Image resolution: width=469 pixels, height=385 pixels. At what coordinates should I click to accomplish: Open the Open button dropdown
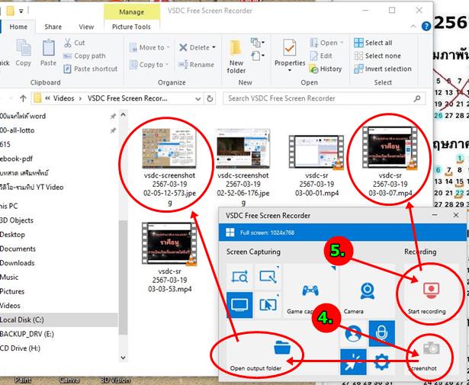point(342,43)
